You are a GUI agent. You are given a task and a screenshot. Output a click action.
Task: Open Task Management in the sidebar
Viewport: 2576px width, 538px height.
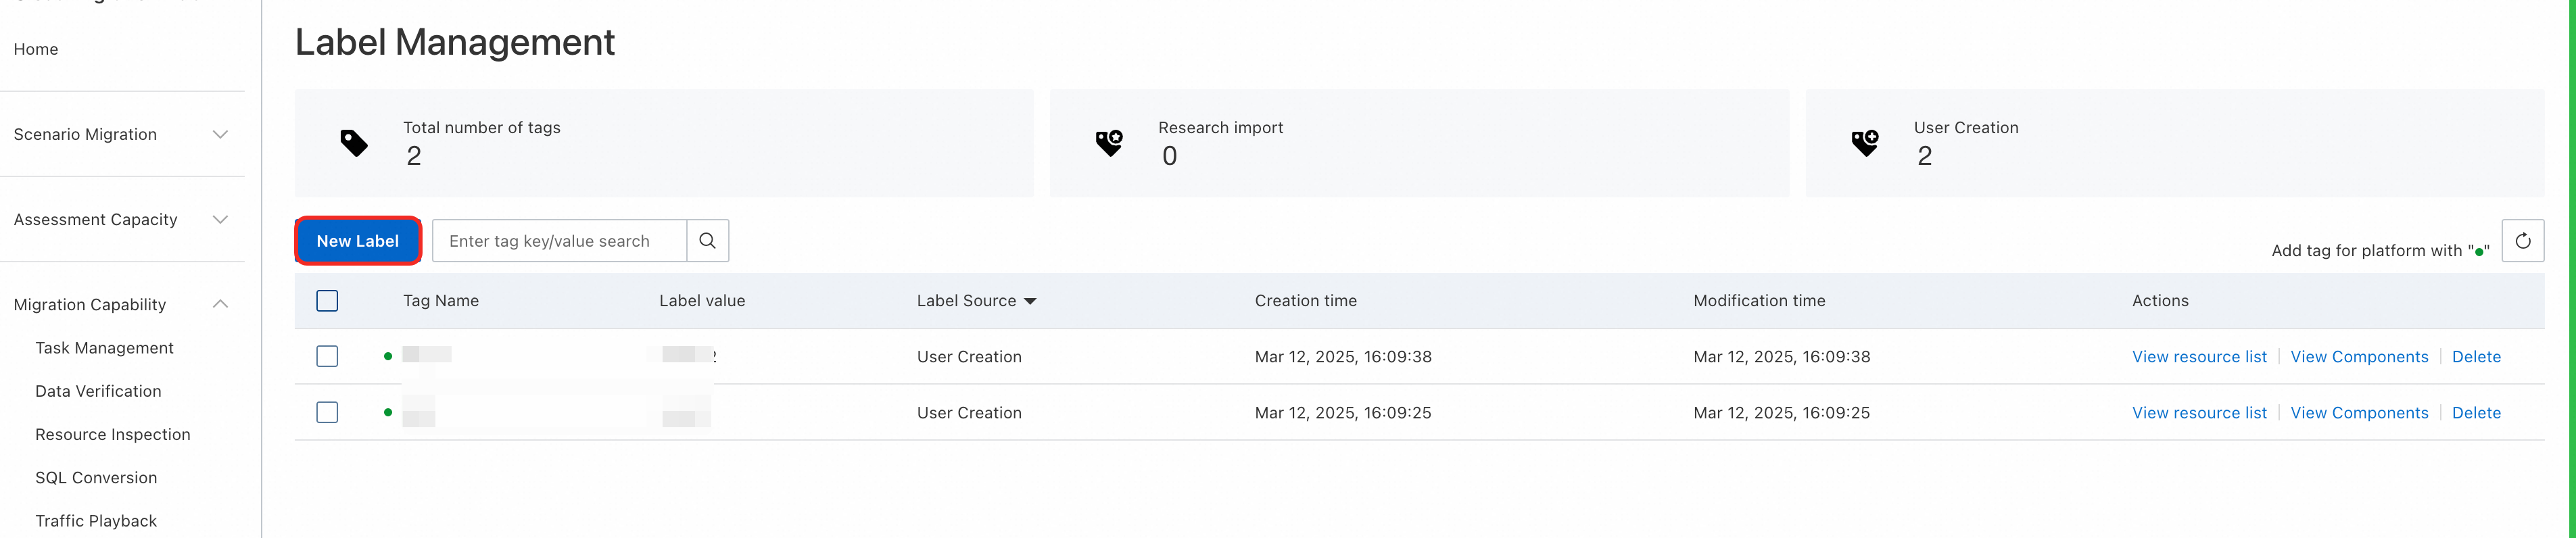(104, 348)
